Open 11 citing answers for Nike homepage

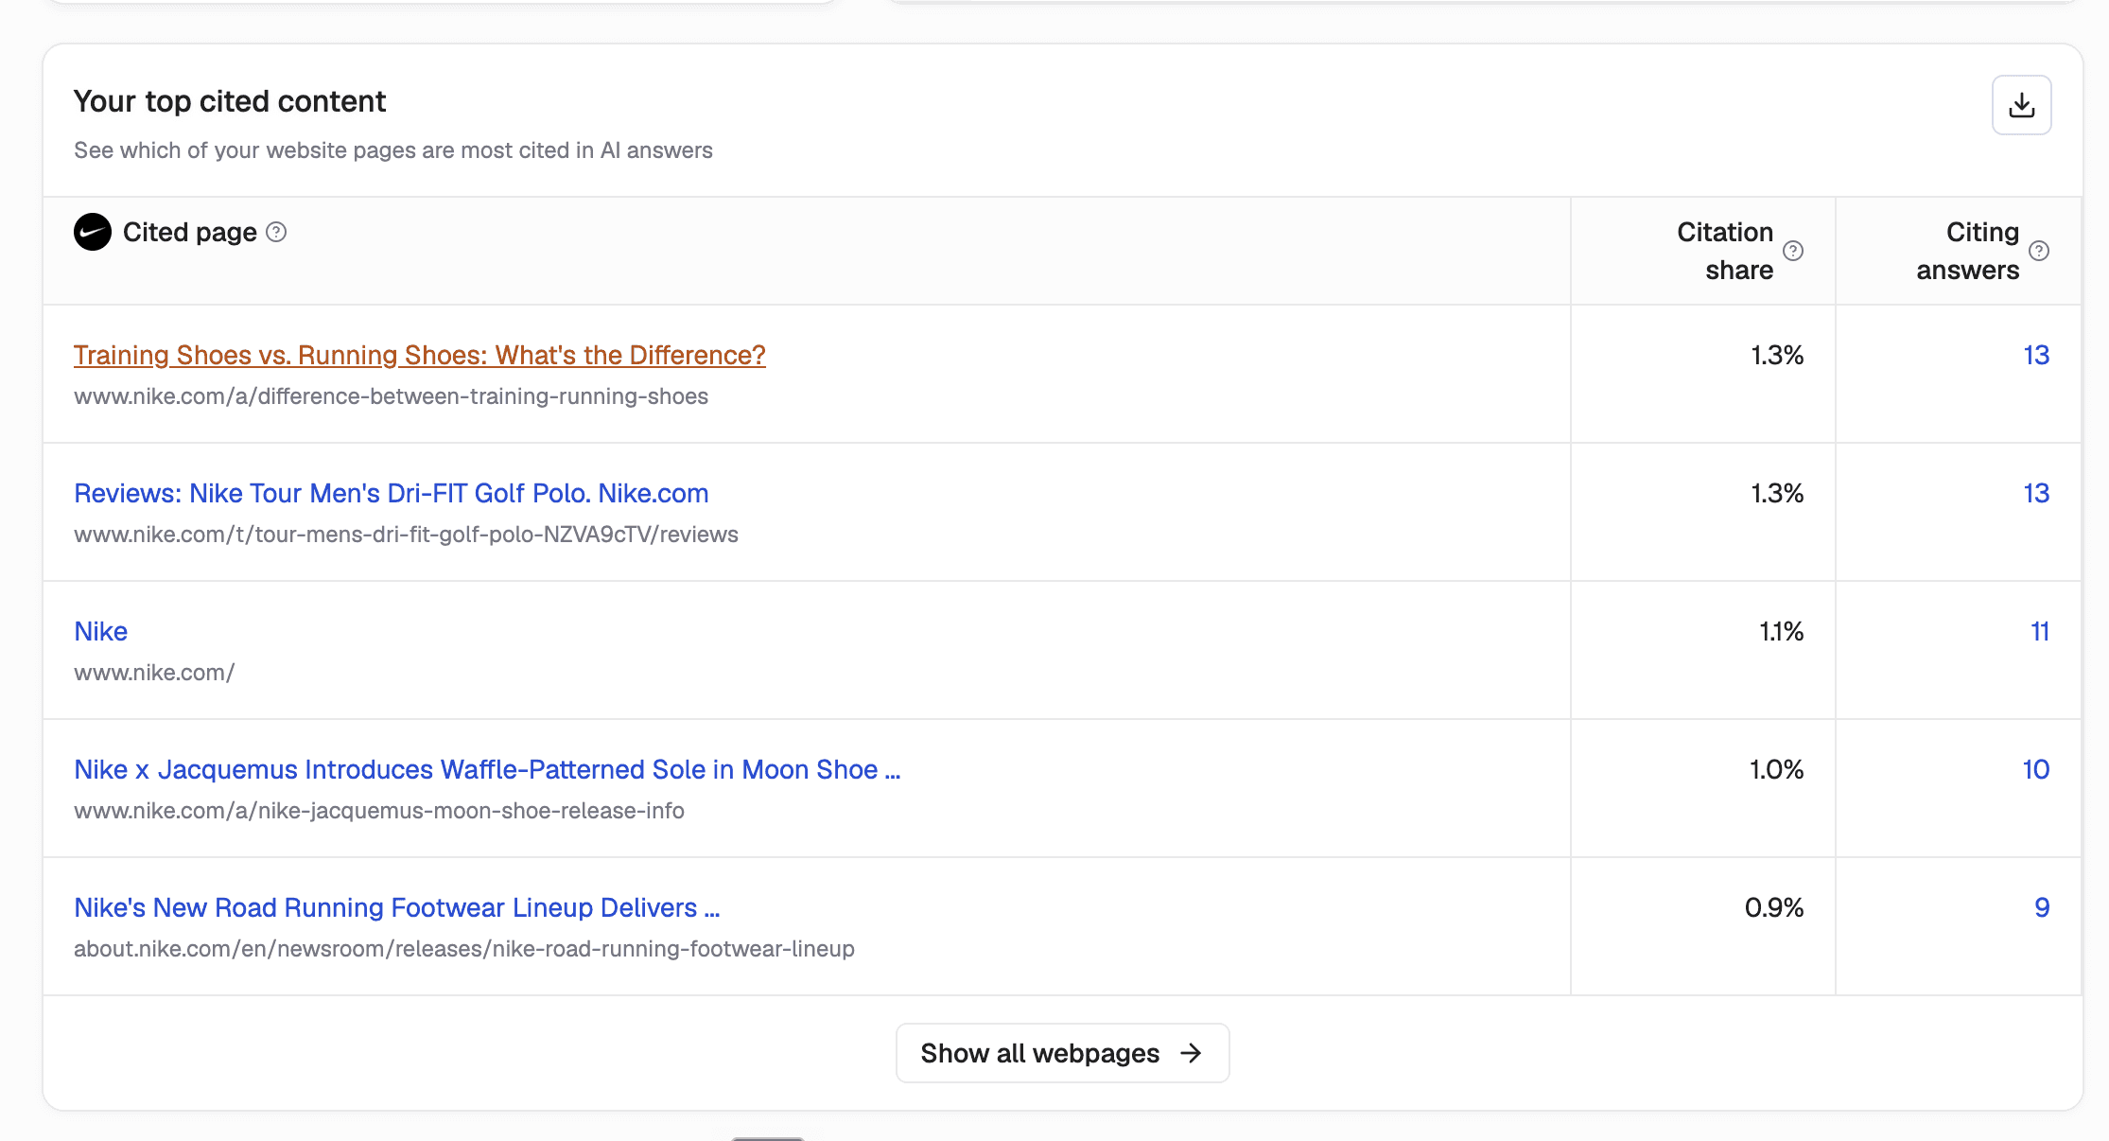[2040, 631]
